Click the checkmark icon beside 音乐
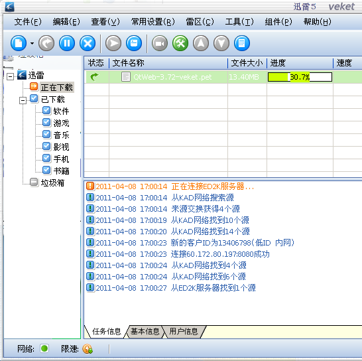The width and height of the screenshot is (362, 361). tap(46, 135)
